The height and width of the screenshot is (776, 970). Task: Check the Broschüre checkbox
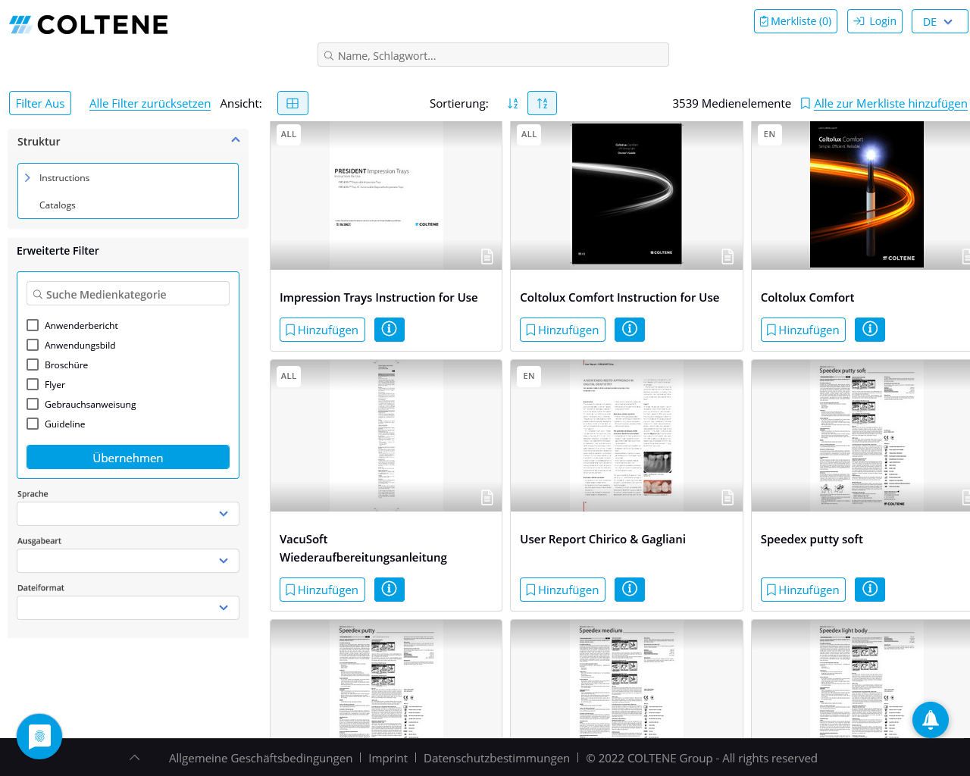point(33,365)
